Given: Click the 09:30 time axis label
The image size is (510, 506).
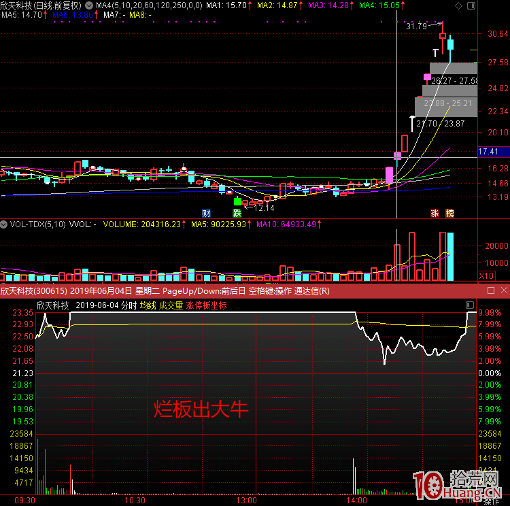Looking at the screenshot, I should [x=24, y=500].
